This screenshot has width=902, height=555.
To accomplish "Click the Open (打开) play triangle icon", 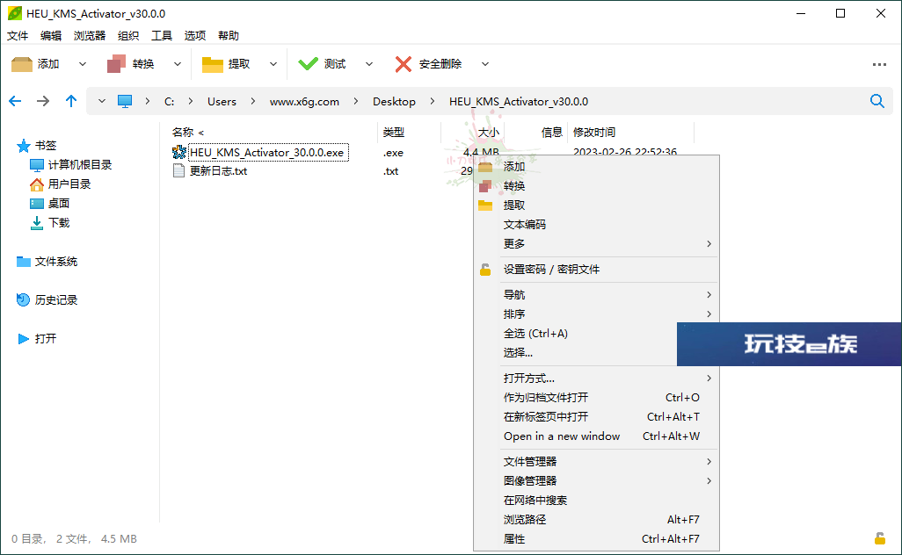I will click(23, 338).
